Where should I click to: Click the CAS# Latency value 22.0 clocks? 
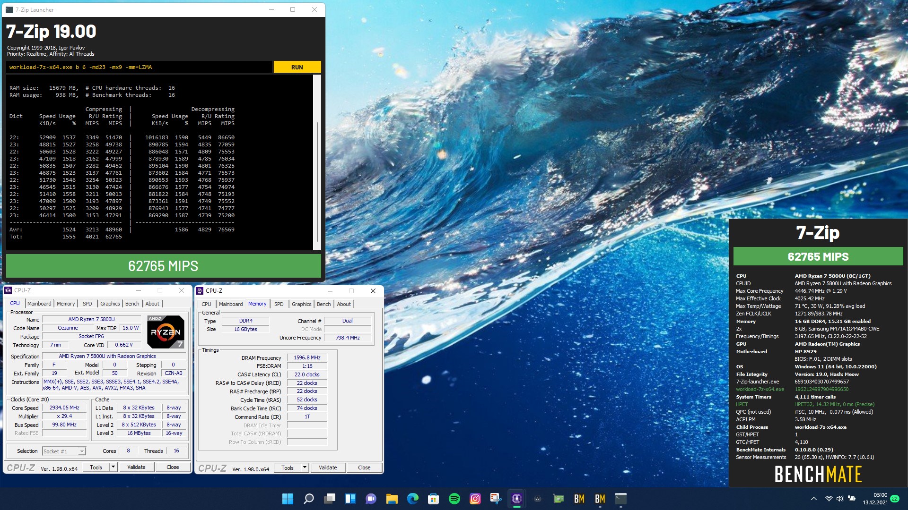point(307,374)
